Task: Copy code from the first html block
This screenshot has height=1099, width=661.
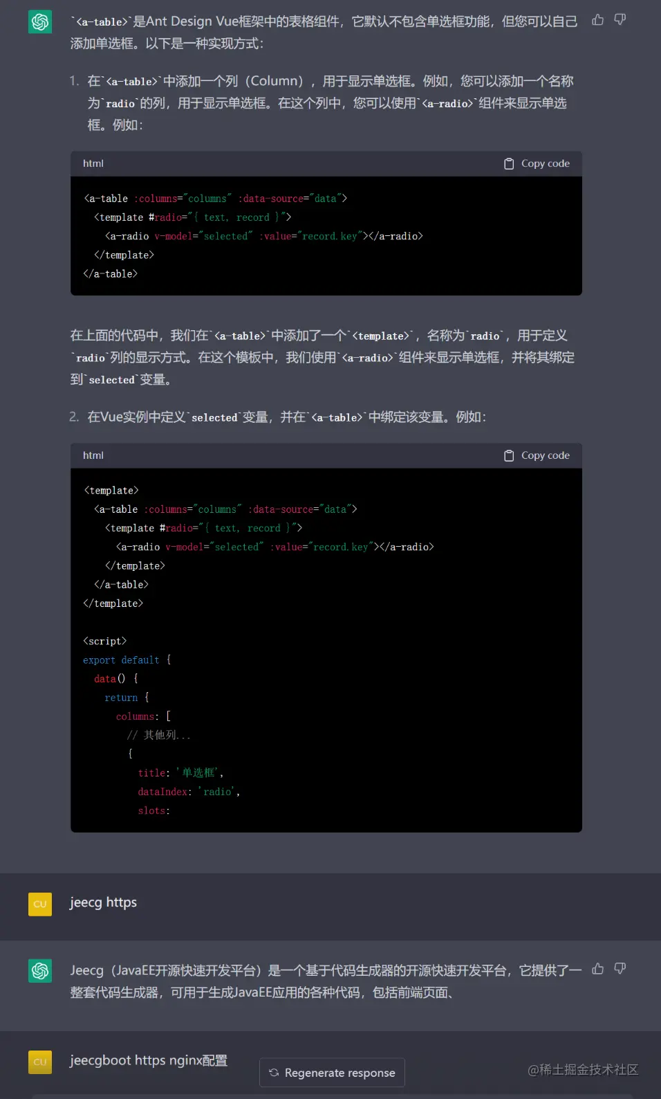Action: pos(537,163)
